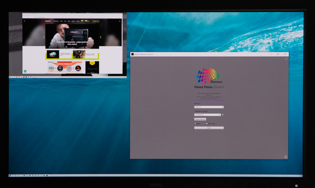Minimize the Palette Master Element window
The image size is (315, 188).
pos(271,54)
